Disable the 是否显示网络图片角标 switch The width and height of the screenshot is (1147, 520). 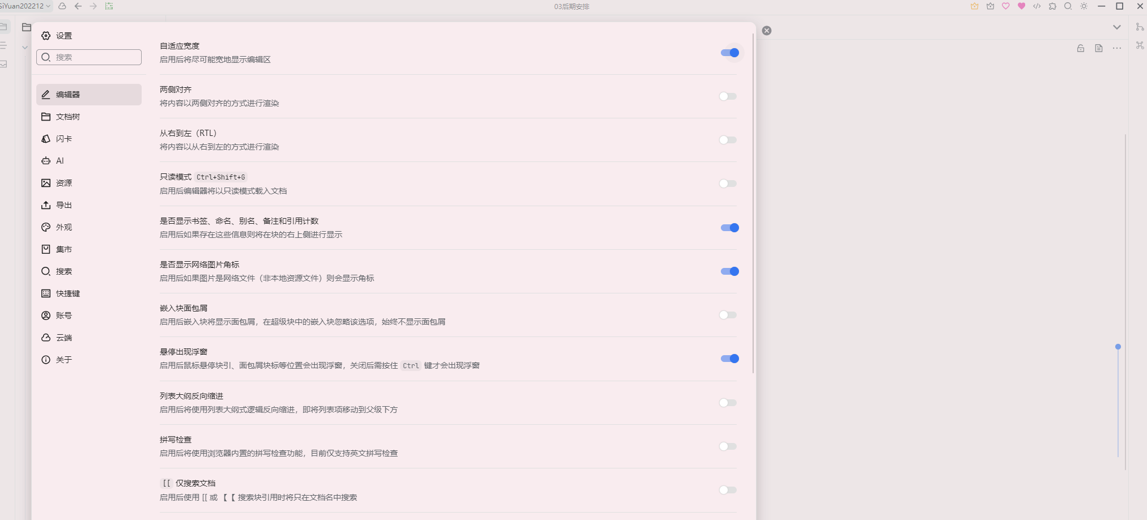(x=729, y=271)
